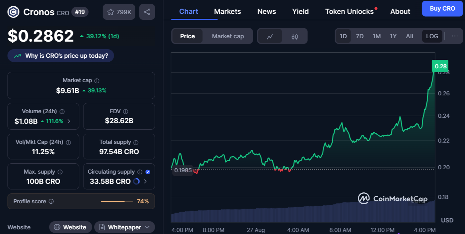
Task: Click Volume (24h) info icon
Action: click(62, 112)
